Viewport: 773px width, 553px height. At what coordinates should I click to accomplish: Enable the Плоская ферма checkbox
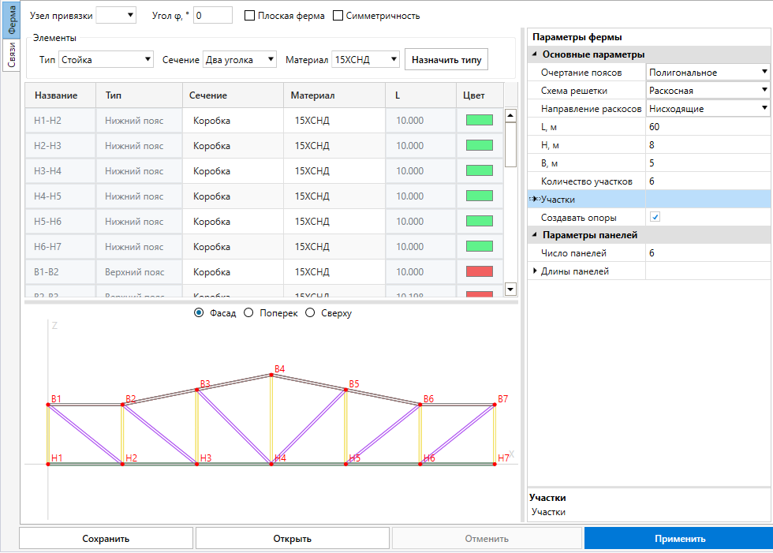249,16
